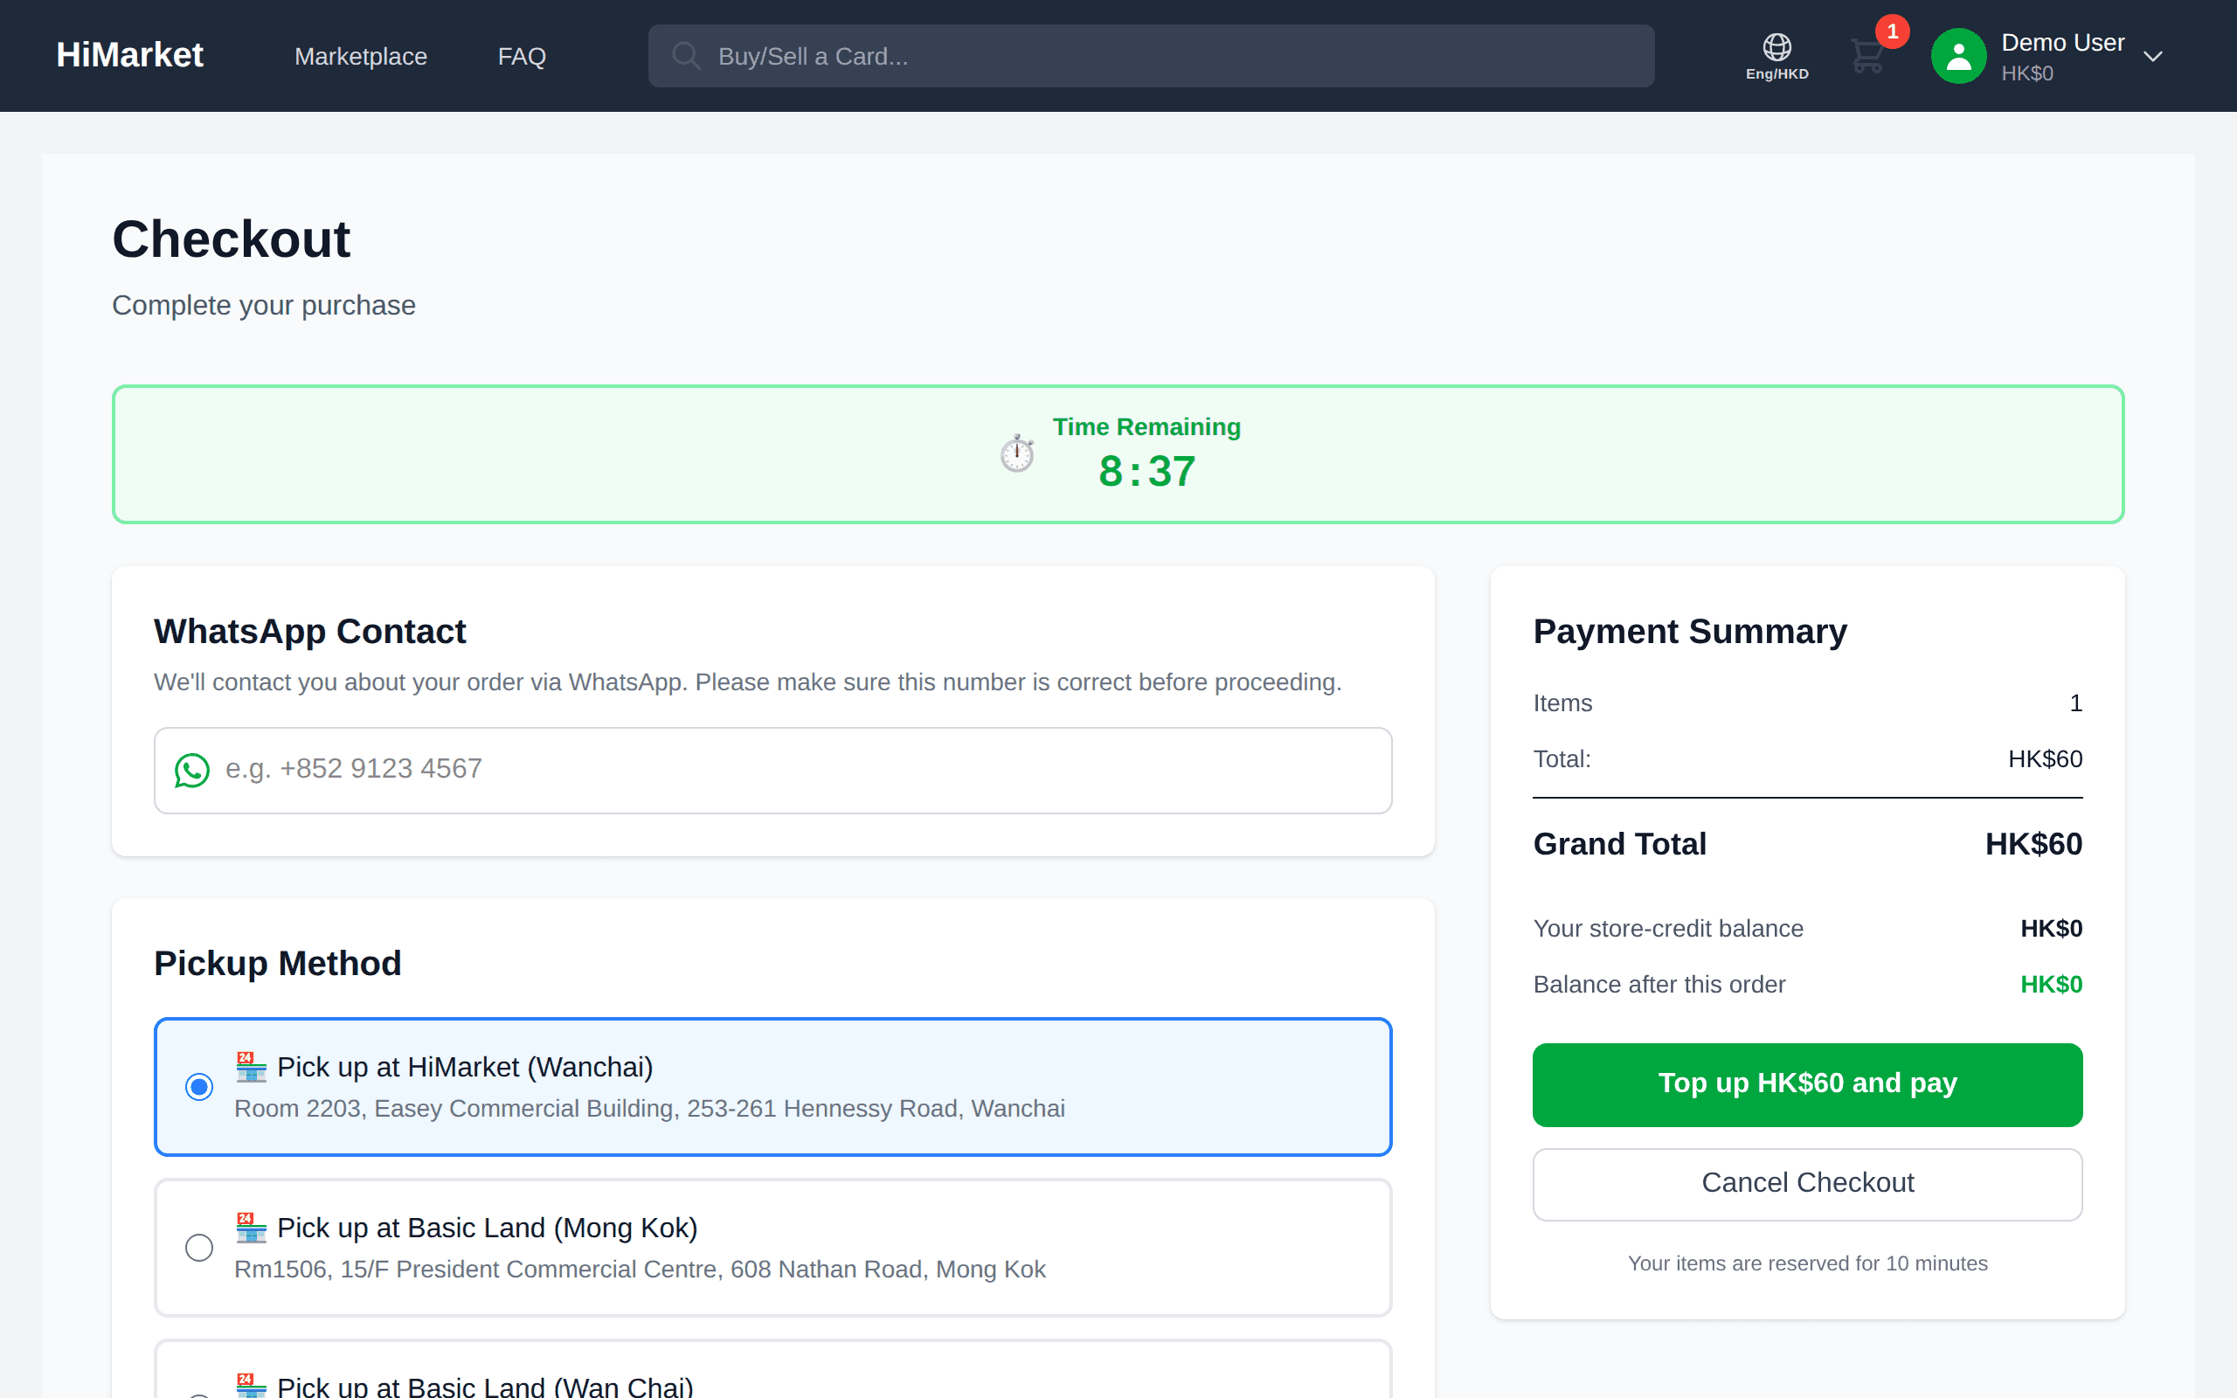Click the store-credit balance HK$0 value
2237x1398 pixels.
pos(2051,928)
